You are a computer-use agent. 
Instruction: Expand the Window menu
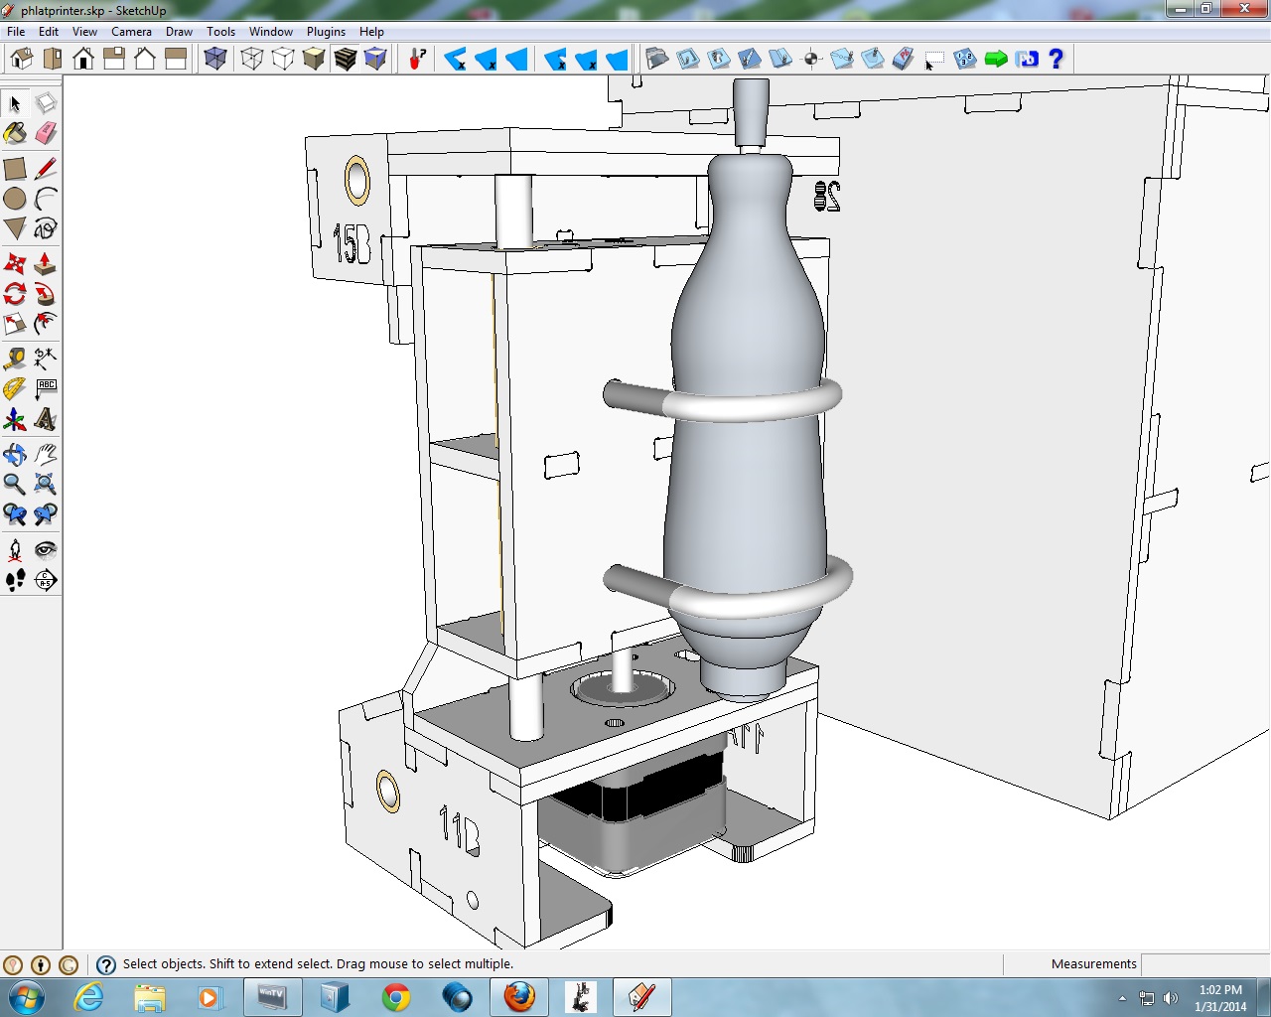coord(270,32)
